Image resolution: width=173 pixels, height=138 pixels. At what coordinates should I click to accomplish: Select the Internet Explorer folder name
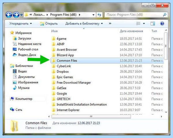[68, 110]
